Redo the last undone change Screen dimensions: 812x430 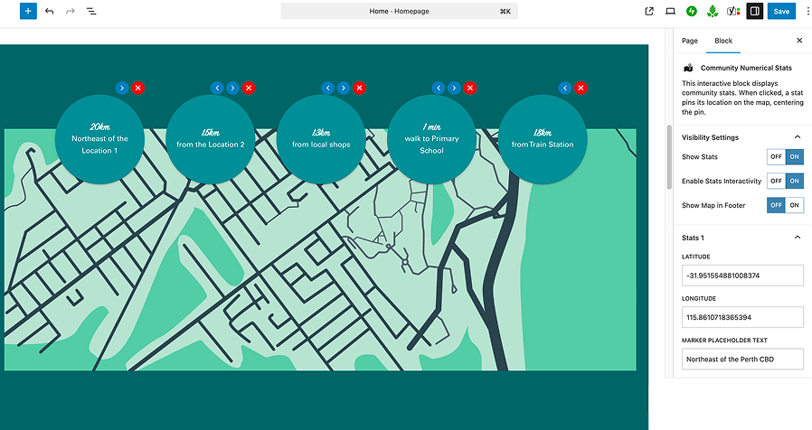coord(70,11)
